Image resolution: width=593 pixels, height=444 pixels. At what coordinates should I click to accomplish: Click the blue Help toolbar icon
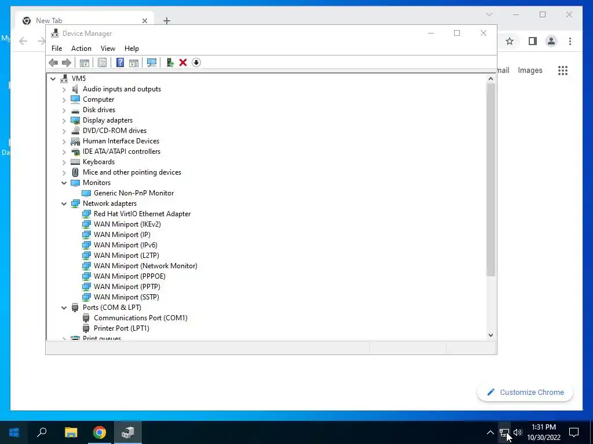click(x=120, y=62)
